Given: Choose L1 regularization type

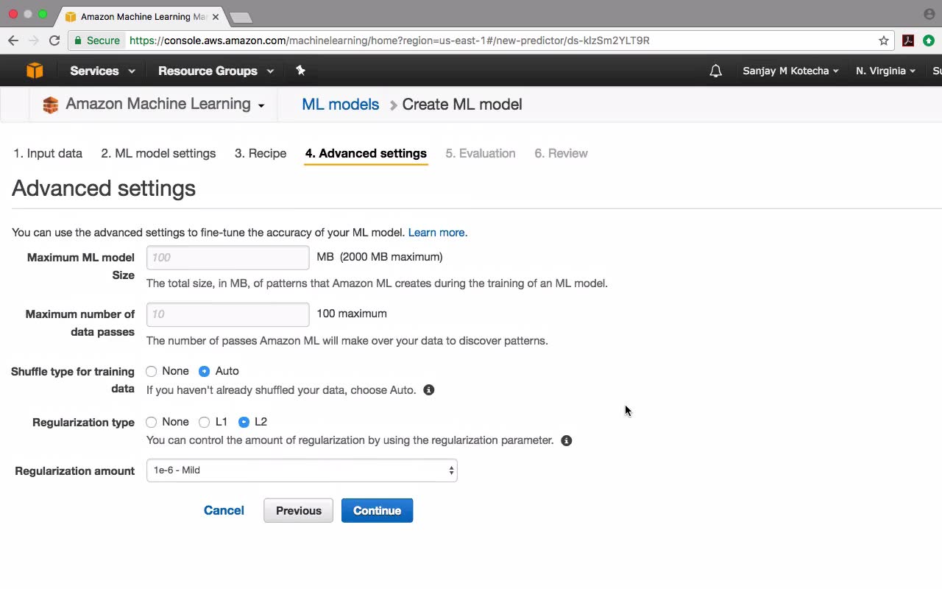Looking at the screenshot, I should 205,423.
